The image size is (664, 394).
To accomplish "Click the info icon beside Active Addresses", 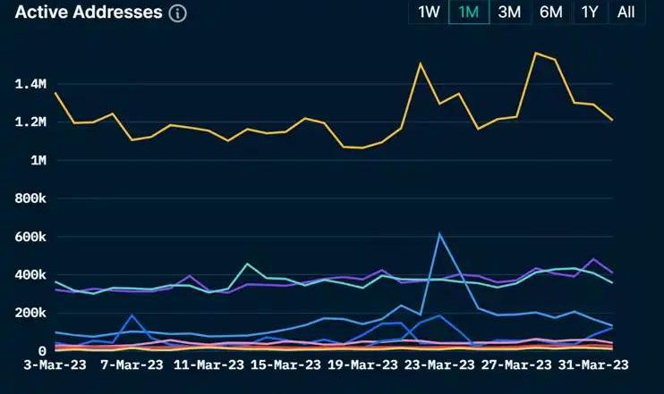I will tap(178, 13).
